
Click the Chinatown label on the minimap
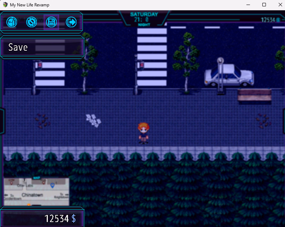pos(32,195)
